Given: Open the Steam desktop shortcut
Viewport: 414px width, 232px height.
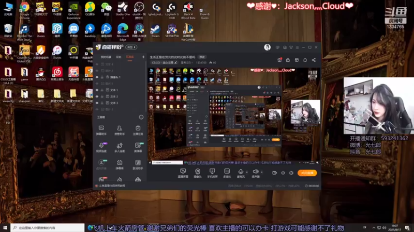Looking at the screenshot, I should 155,31.
